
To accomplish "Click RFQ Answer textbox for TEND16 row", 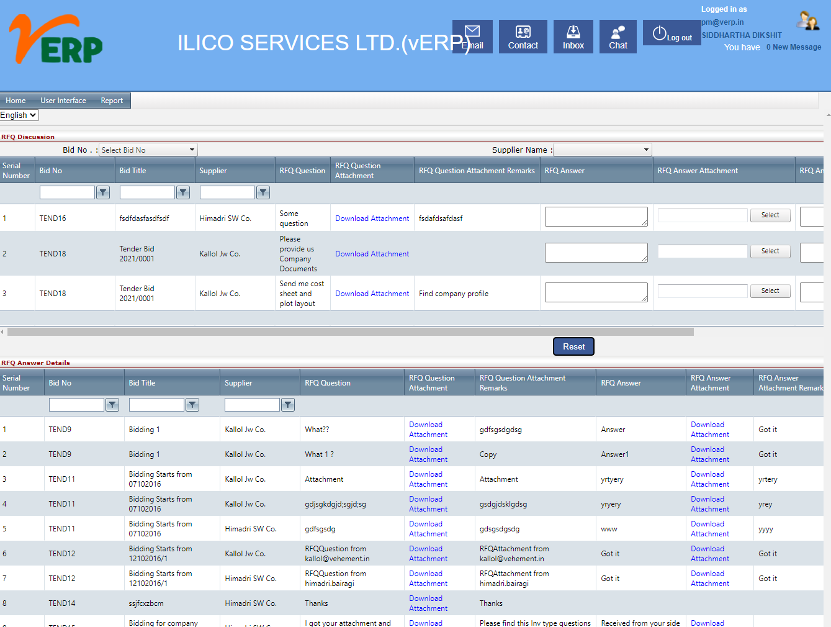I will [x=596, y=217].
